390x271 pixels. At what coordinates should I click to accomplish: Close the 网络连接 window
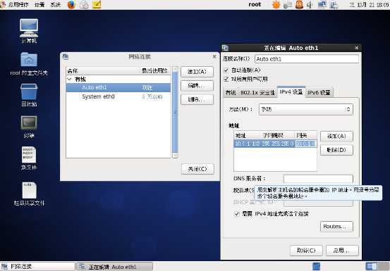[214, 56]
